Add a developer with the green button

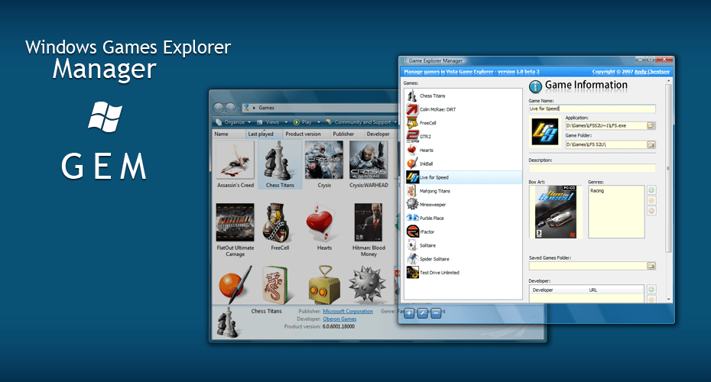(x=651, y=290)
